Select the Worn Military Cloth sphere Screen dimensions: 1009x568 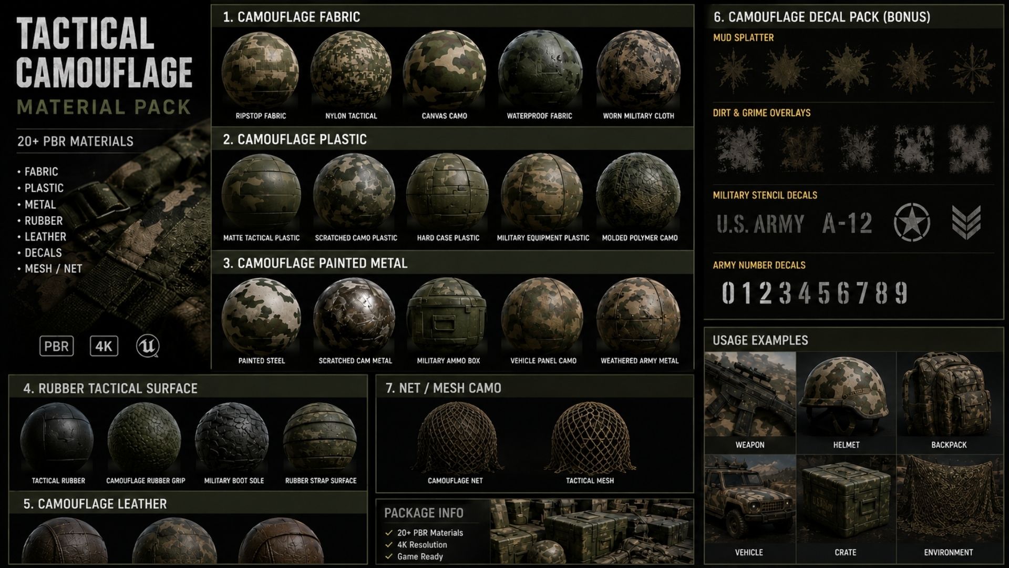click(x=639, y=69)
